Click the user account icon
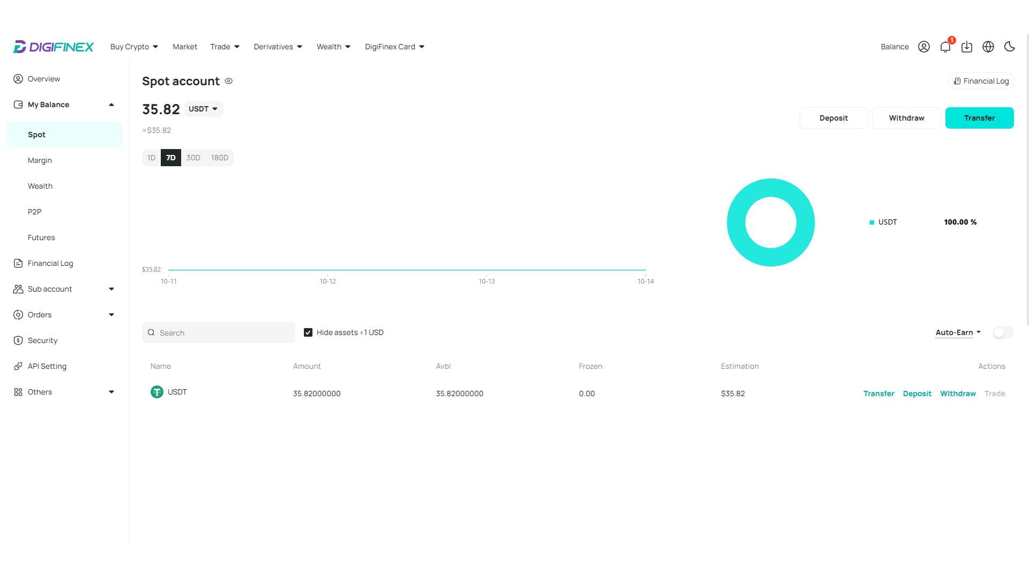This screenshot has height=579, width=1029. (924, 47)
